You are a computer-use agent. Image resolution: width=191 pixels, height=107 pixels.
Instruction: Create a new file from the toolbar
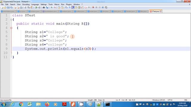pos(2,7)
